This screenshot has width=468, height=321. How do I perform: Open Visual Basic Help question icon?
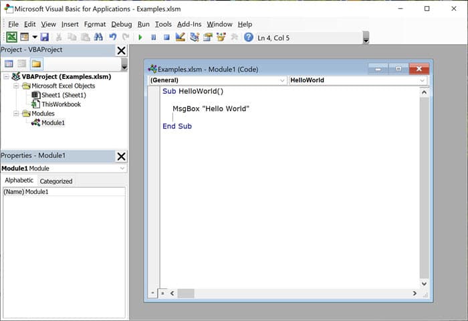[248, 37]
